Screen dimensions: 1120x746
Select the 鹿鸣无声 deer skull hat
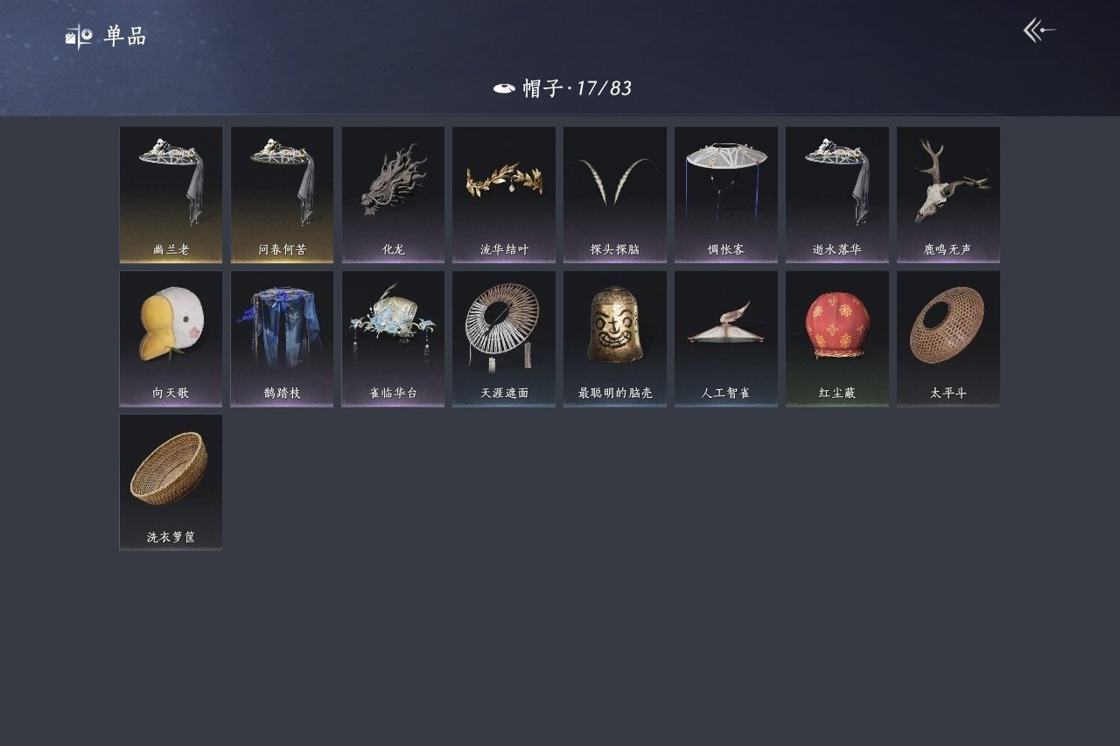tap(948, 194)
